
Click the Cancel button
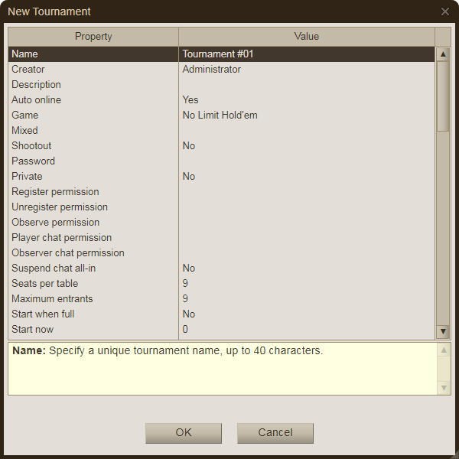point(275,432)
